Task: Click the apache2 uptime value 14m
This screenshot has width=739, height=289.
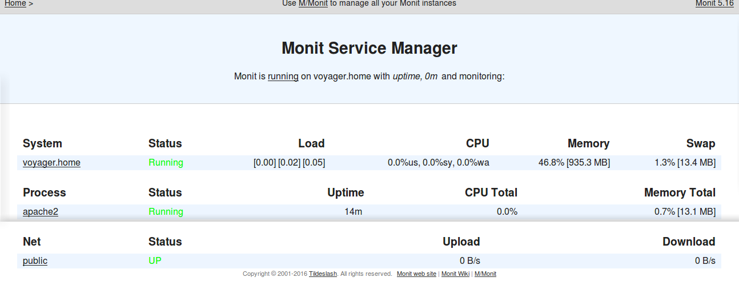Action: pos(353,211)
